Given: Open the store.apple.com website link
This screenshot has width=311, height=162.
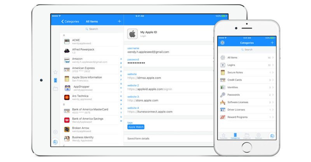Looking at the screenshot, I should coord(143,100).
